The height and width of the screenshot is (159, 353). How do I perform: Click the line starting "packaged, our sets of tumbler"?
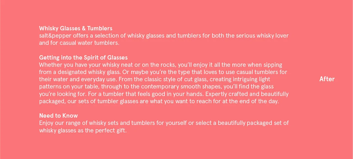point(159,101)
